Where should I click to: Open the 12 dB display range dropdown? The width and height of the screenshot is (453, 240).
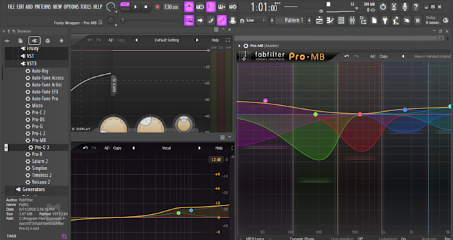coord(216,160)
